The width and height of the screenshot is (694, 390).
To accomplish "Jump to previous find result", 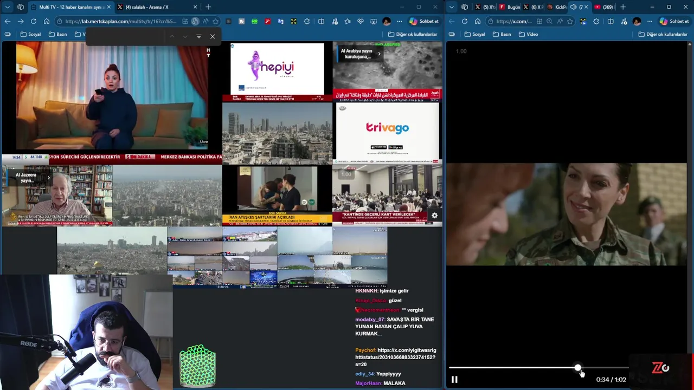I will click(x=172, y=36).
